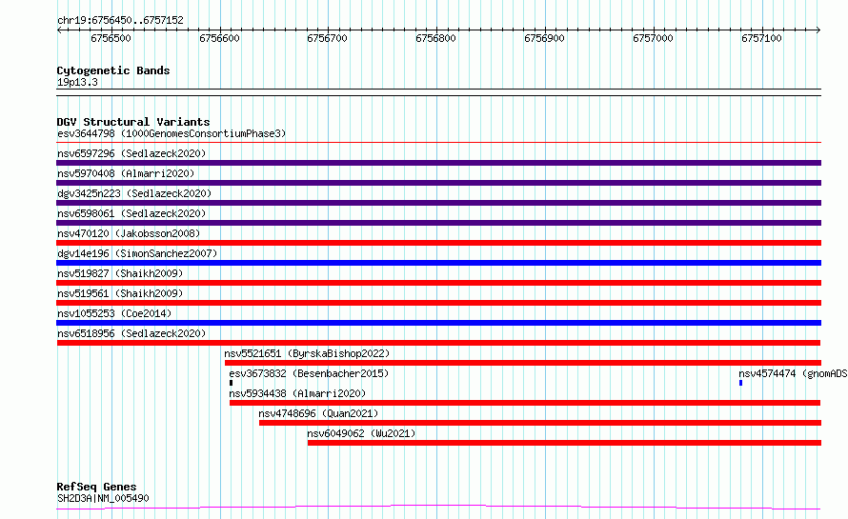848x519 pixels.
Task: Open nsv5521651 (ByrskaBishop2022) variant label
Action: click(307, 353)
